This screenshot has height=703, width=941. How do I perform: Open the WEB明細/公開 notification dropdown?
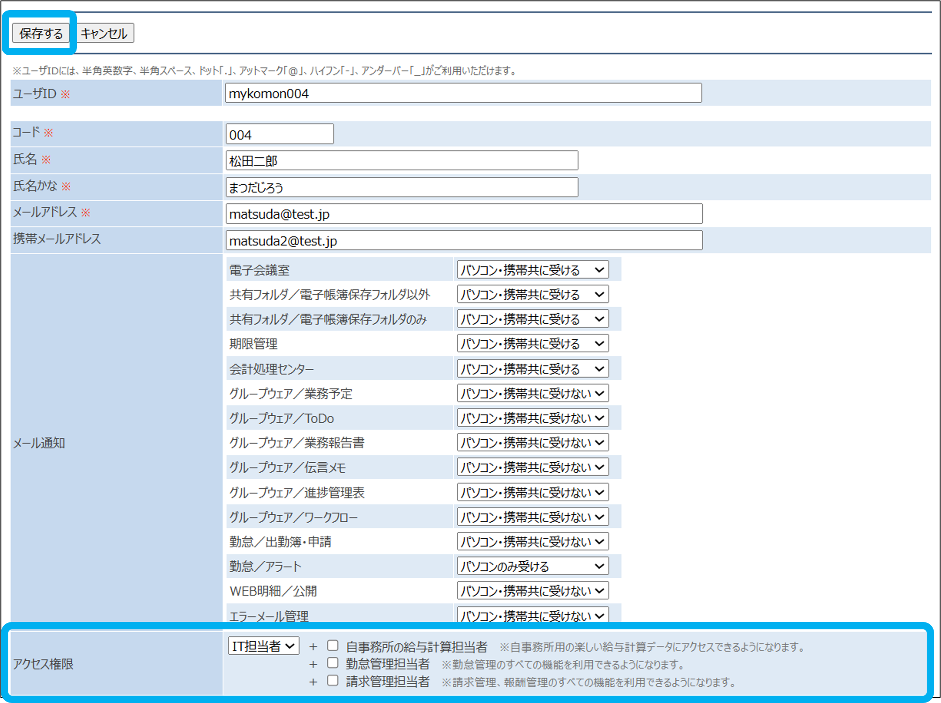click(532, 591)
